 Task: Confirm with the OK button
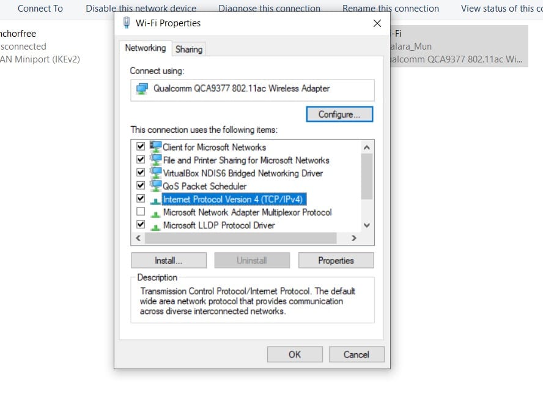[295, 354]
